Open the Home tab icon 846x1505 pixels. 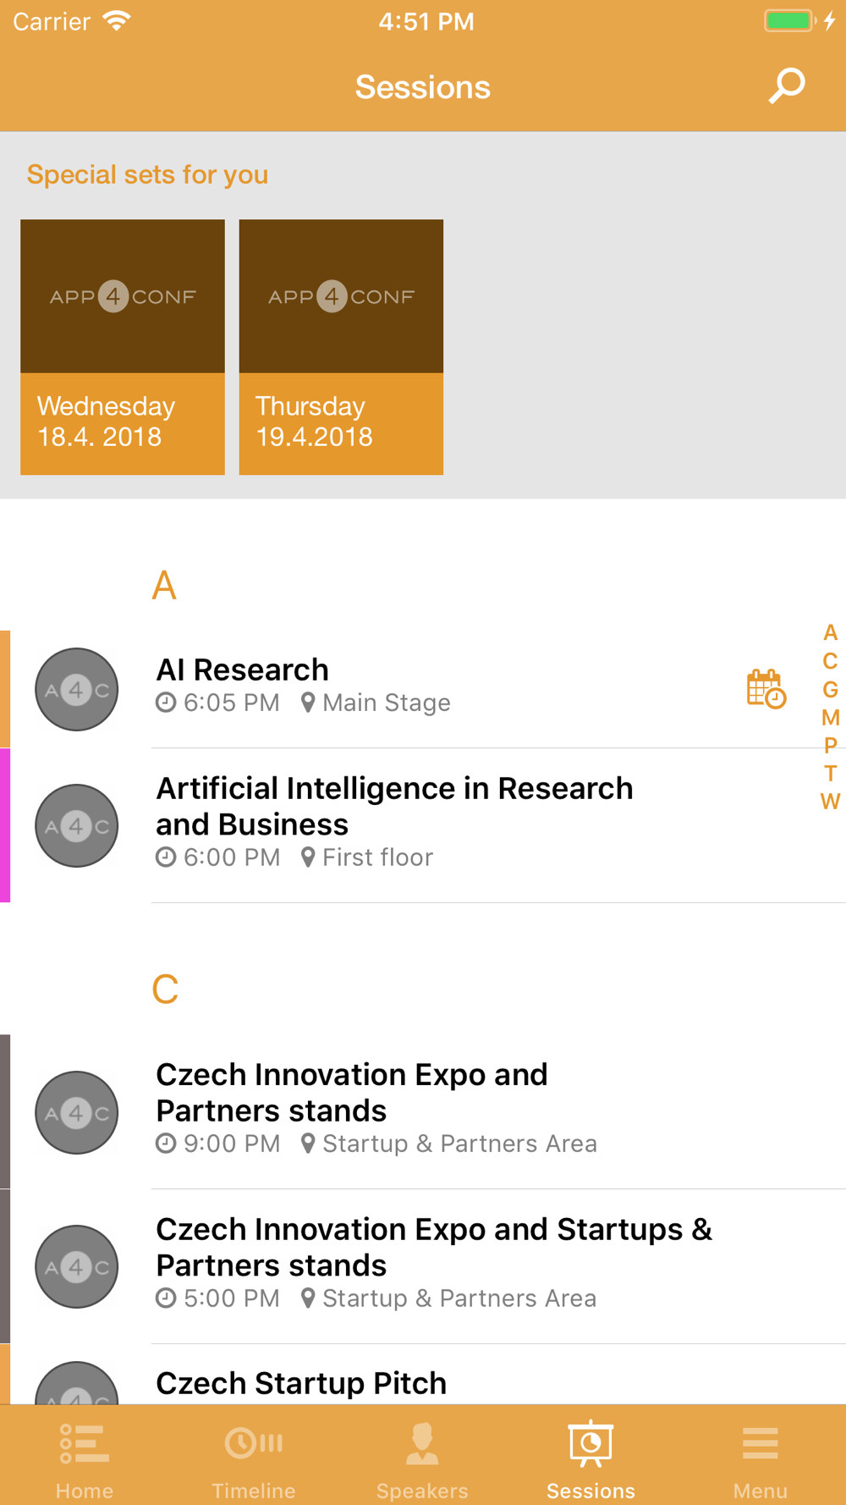click(x=85, y=1443)
